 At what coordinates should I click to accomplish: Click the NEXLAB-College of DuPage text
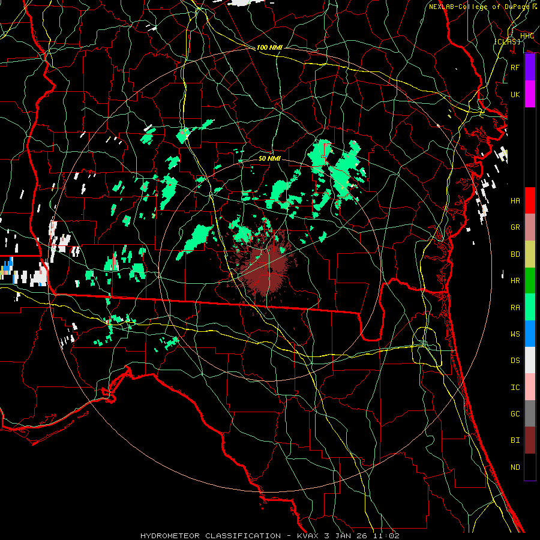479,7
